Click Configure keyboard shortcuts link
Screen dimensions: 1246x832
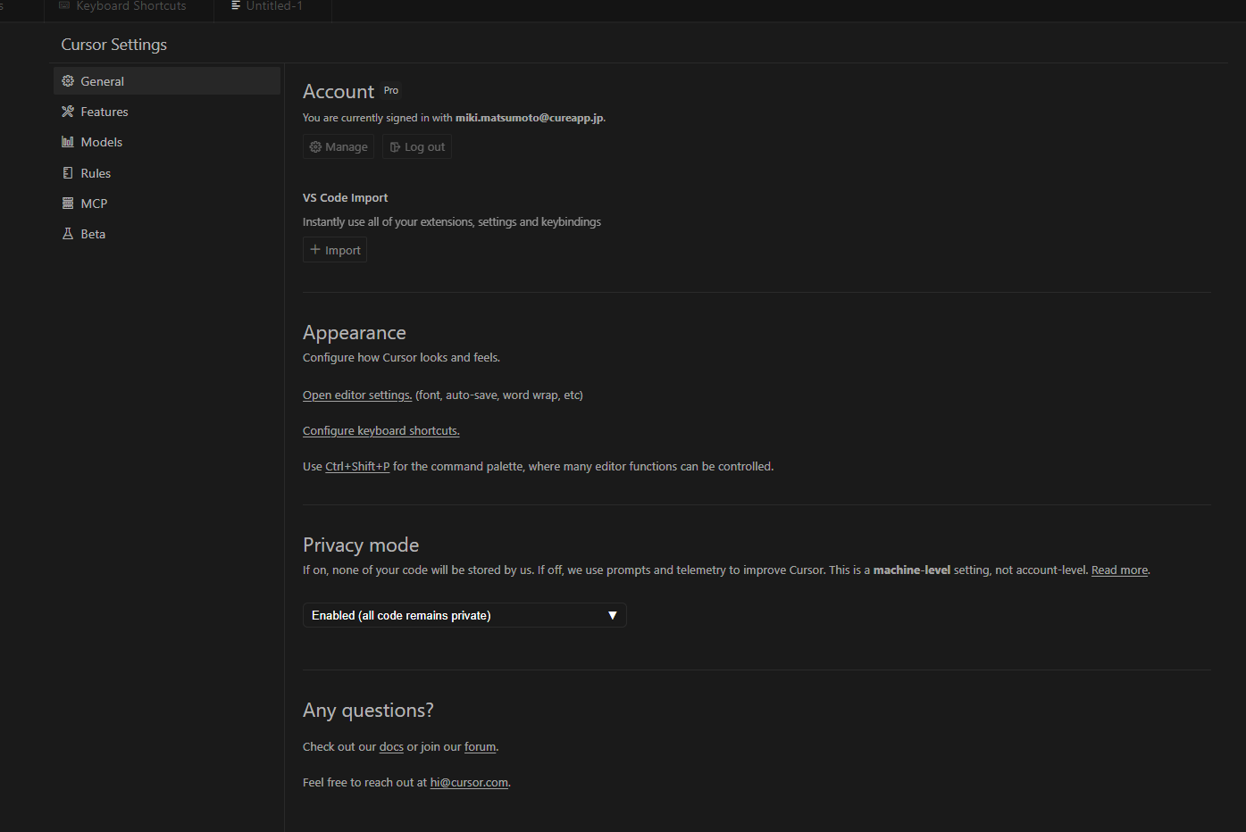pyautogui.click(x=380, y=431)
